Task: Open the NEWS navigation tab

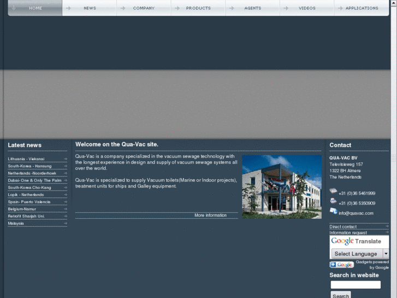Action: pyautogui.click(x=90, y=8)
